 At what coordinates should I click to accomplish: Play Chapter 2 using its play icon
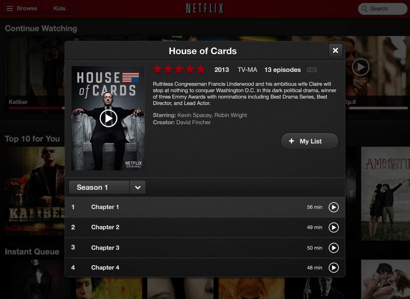point(333,227)
